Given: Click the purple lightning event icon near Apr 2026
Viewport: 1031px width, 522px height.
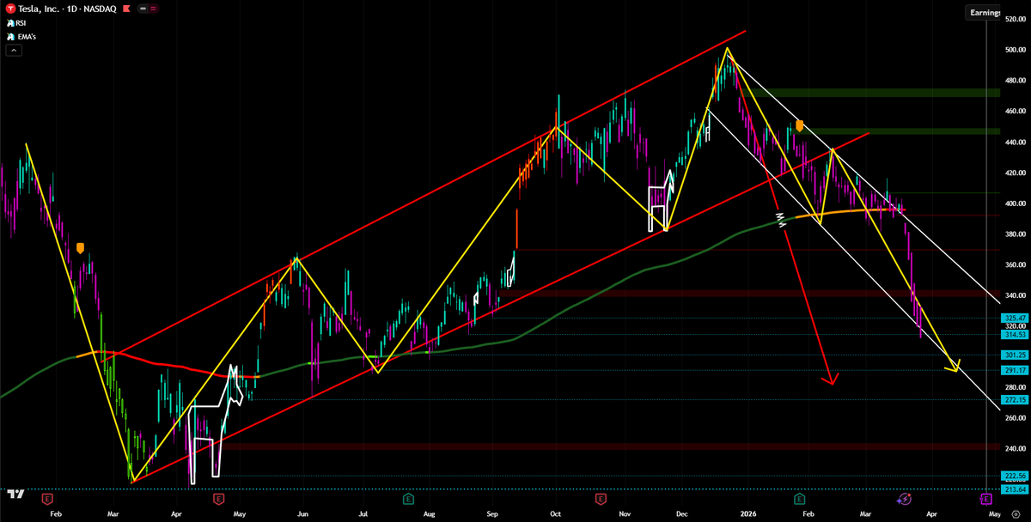Looking at the screenshot, I should pos(904,498).
